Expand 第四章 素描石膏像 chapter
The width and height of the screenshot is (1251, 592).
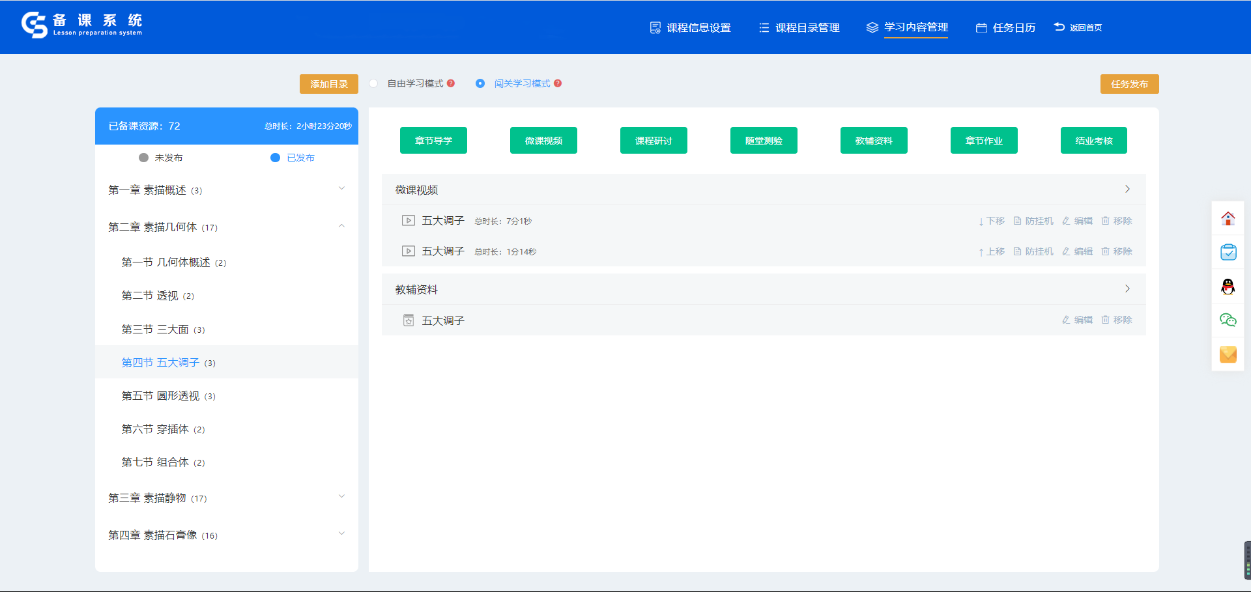click(x=341, y=535)
